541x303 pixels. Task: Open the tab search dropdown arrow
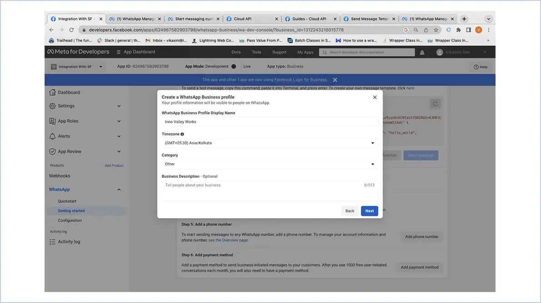(x=488, y=19)
